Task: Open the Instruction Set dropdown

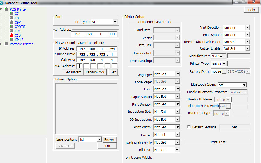Action: [177, 112]
